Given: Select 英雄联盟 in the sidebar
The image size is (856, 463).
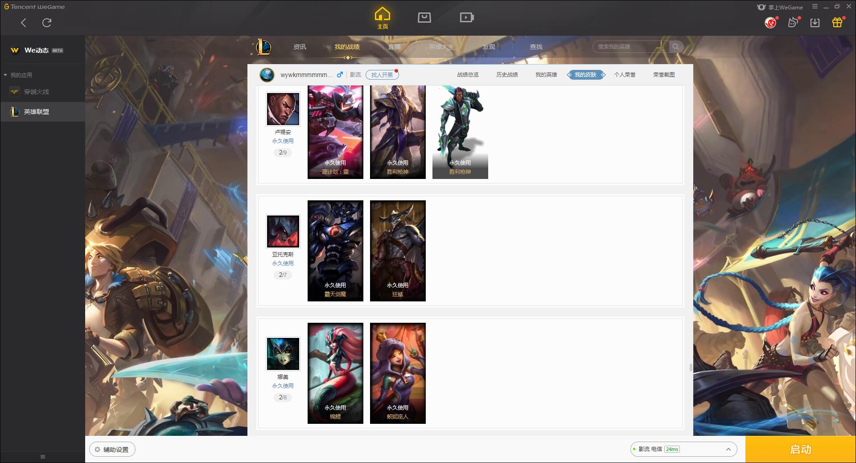Looking at the screenshot, I should (x=43, y=112).
